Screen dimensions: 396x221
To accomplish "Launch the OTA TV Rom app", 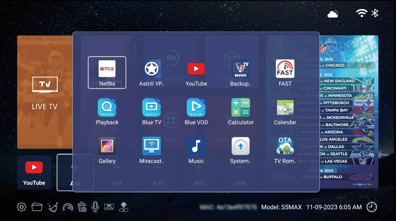I will pos(285,150).
